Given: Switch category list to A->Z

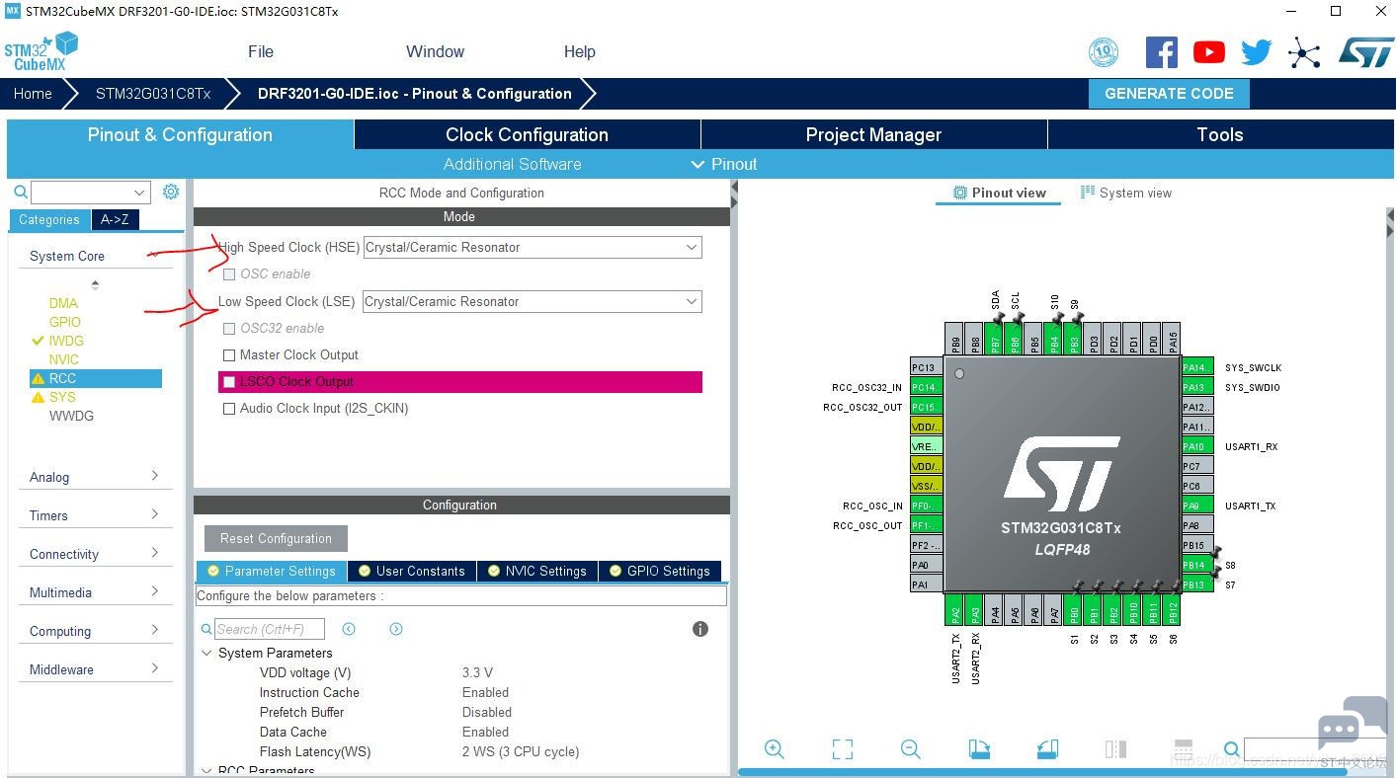Looking at the screenshot, I should pos(116,219).
